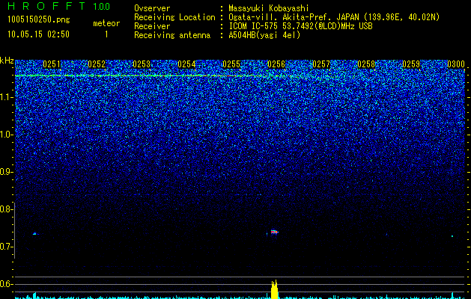The image size is (471, 299).
Task: Click the 0254 time marker
Action: 186,64
